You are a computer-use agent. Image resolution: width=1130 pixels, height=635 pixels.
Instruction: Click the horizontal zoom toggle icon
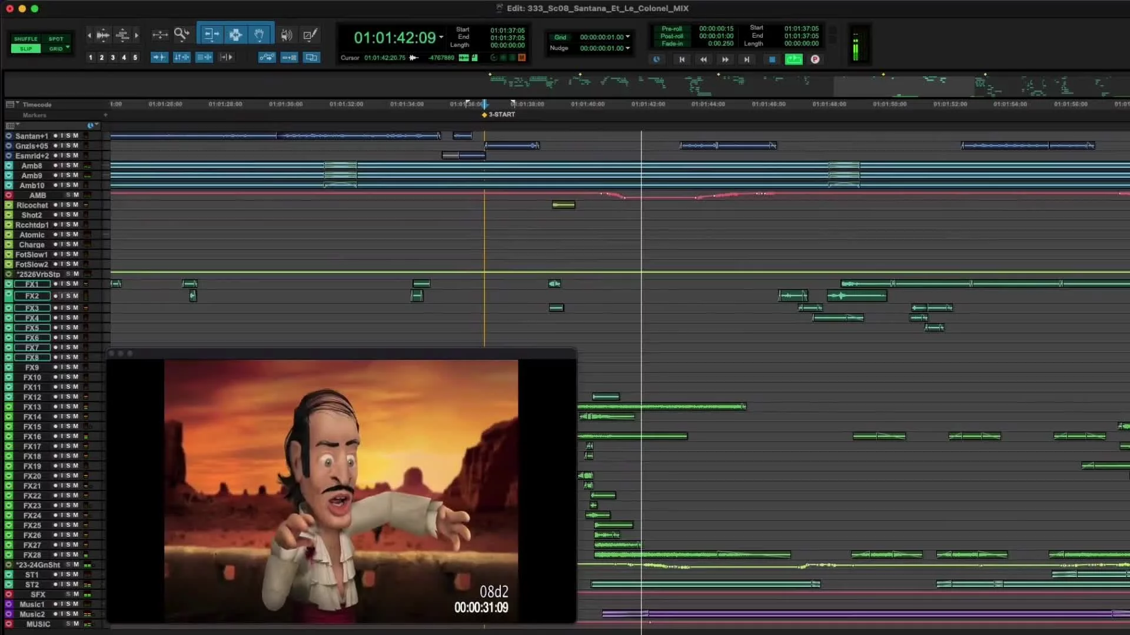tap(159, 35)
